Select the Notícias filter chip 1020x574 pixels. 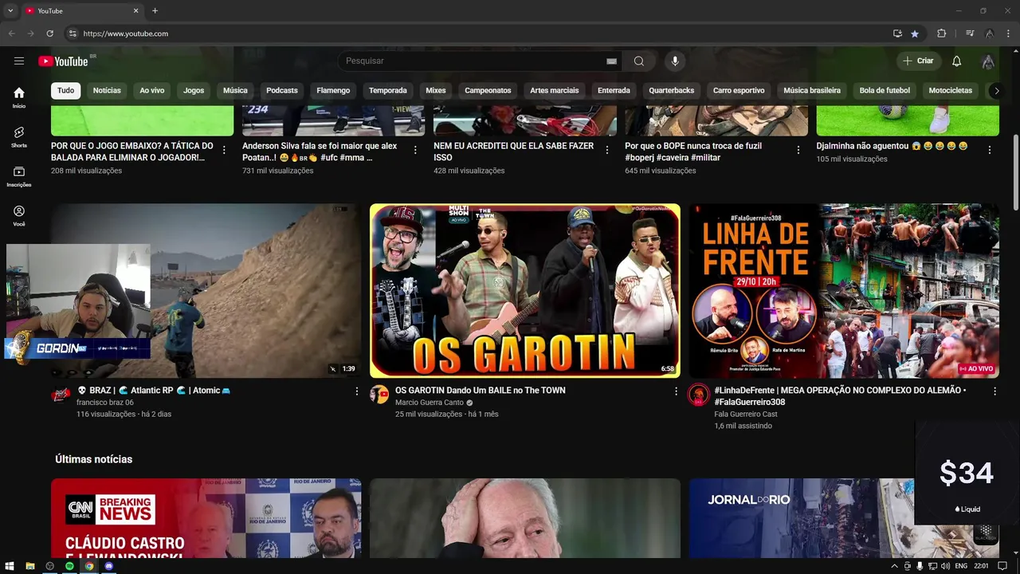[107, 91]
